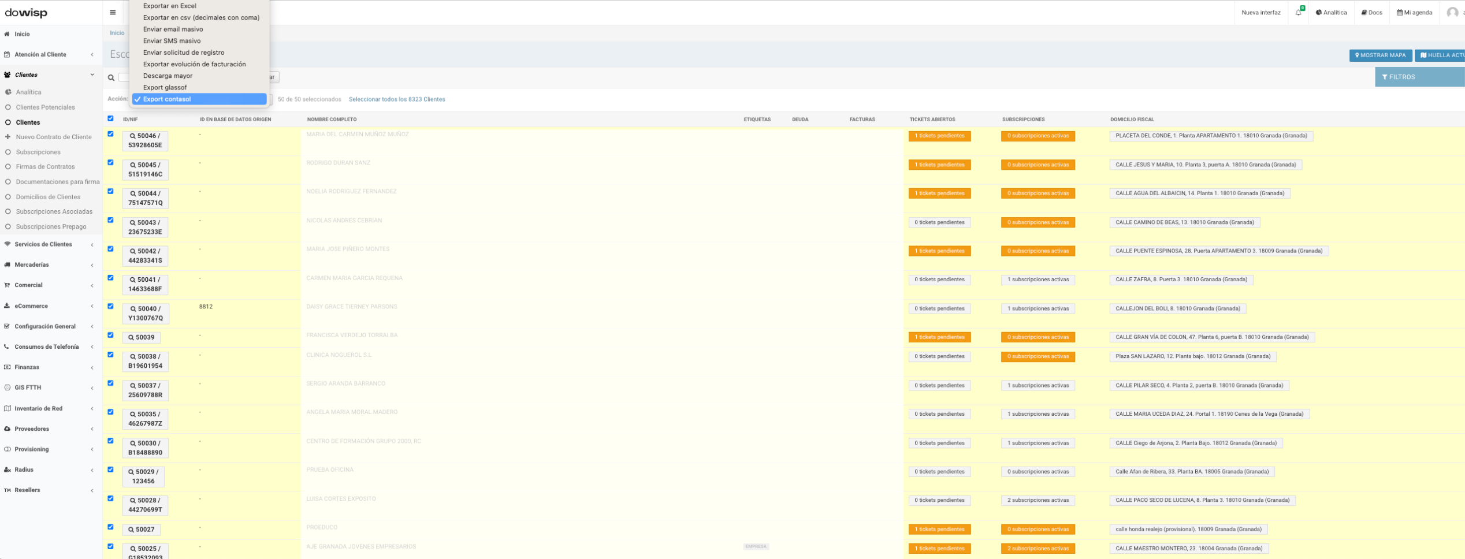Uncheck the row for client 50046
This screenshot has height=559, width=1465.
110,134
